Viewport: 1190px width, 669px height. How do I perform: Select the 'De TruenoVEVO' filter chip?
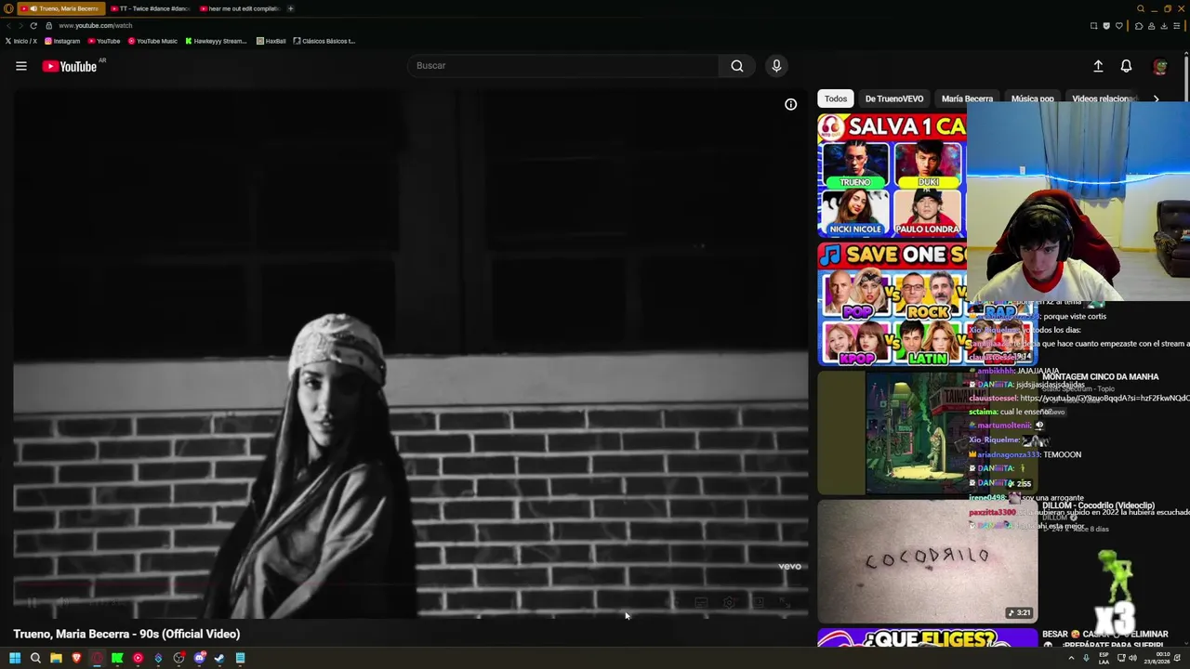click(894, 98)
